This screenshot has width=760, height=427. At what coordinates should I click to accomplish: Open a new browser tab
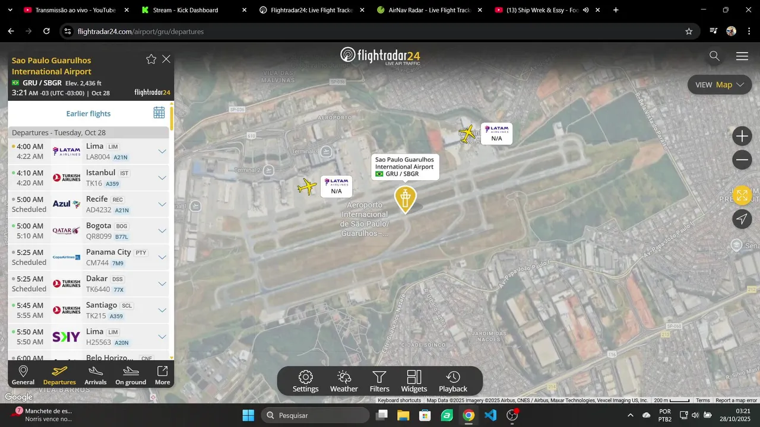616,10
